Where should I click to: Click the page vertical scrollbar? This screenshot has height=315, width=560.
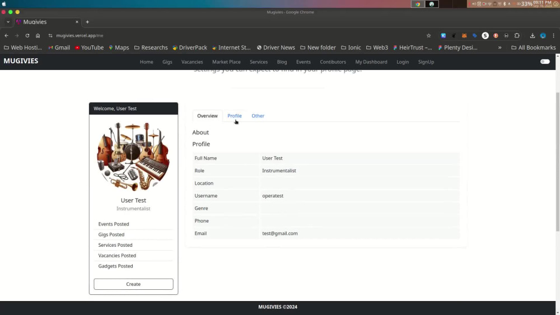[x=558, y=162]
